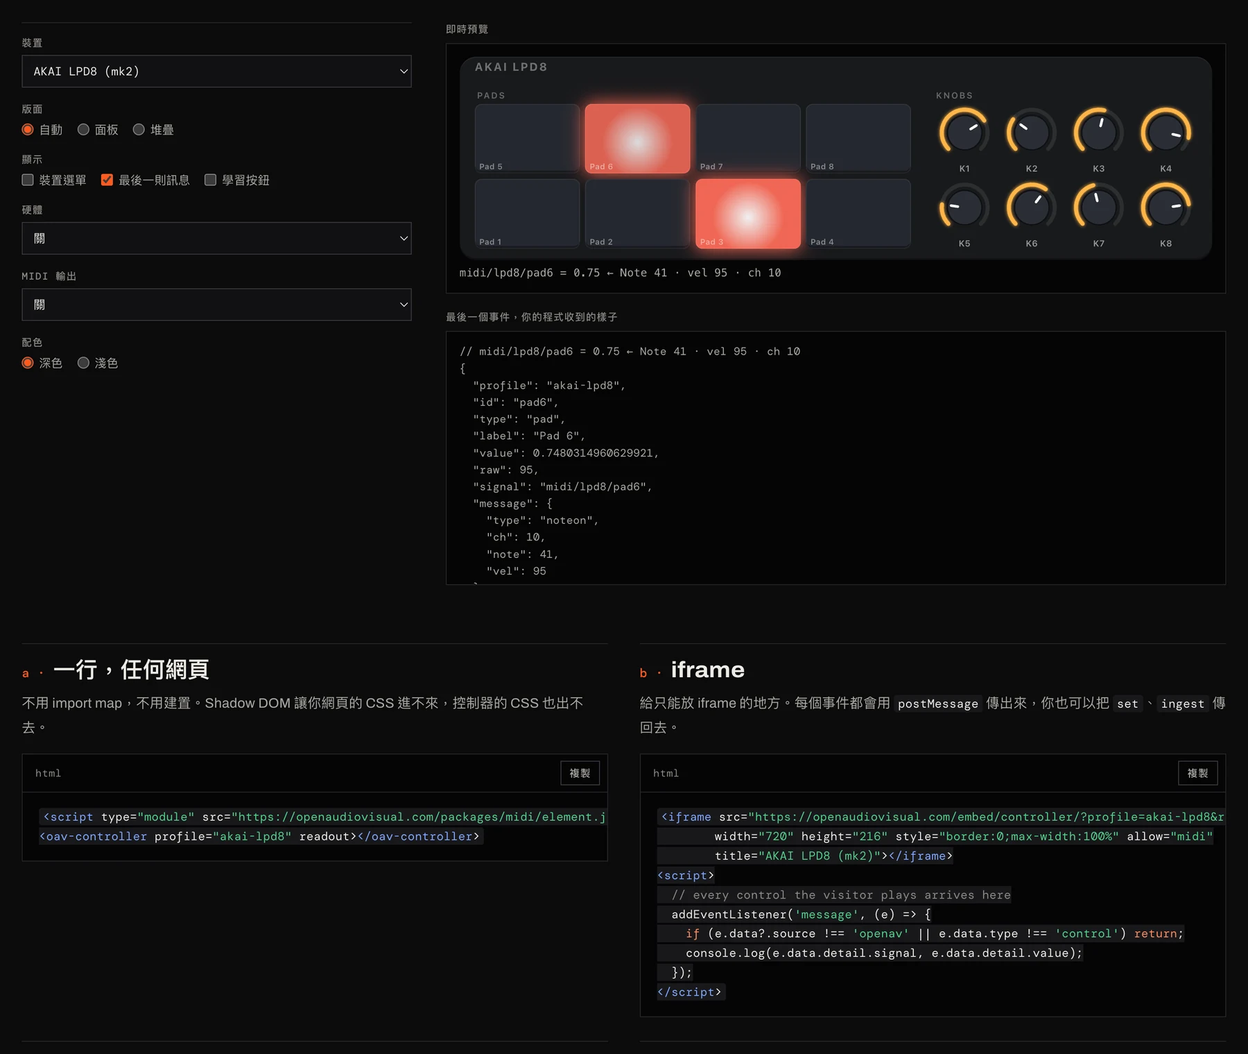1248x1054 pixels.
Task: Click the last-event JSON output box
Action: (x=835, y=458)
